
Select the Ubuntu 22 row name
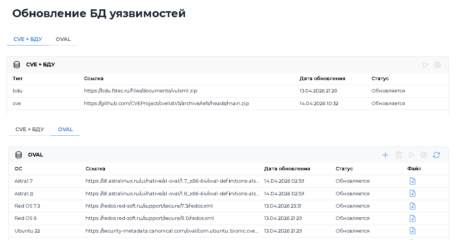[x=27, y=231]
